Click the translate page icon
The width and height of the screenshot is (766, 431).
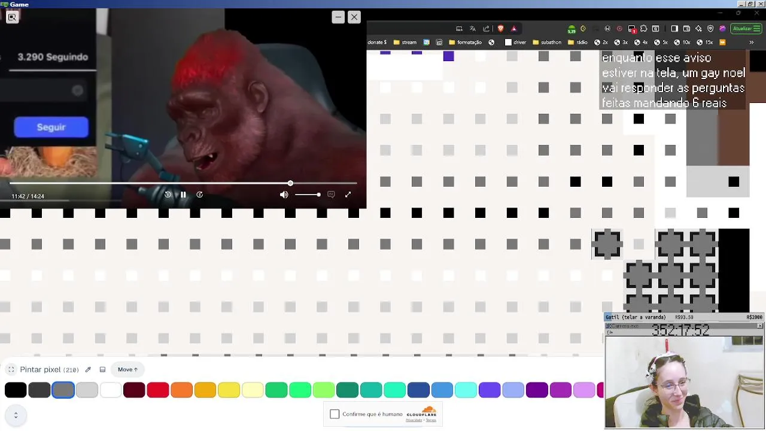point(473,28)
